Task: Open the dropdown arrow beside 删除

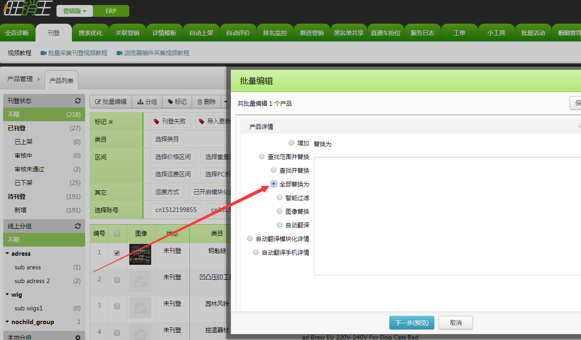Action: (x=225, y=102)
